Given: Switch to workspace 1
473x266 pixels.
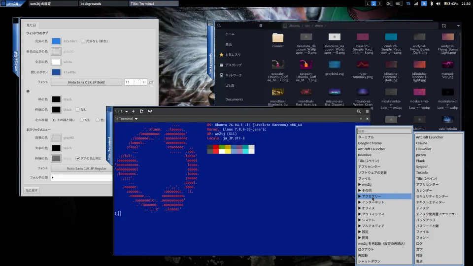Looking at the screenshot, I should tap(368, 3).
